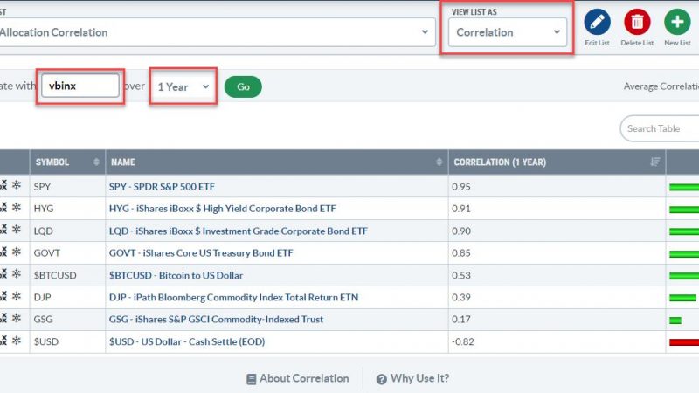699x393 pixels.
Task: Click the 0.91 correlation value
Action: 461,209
